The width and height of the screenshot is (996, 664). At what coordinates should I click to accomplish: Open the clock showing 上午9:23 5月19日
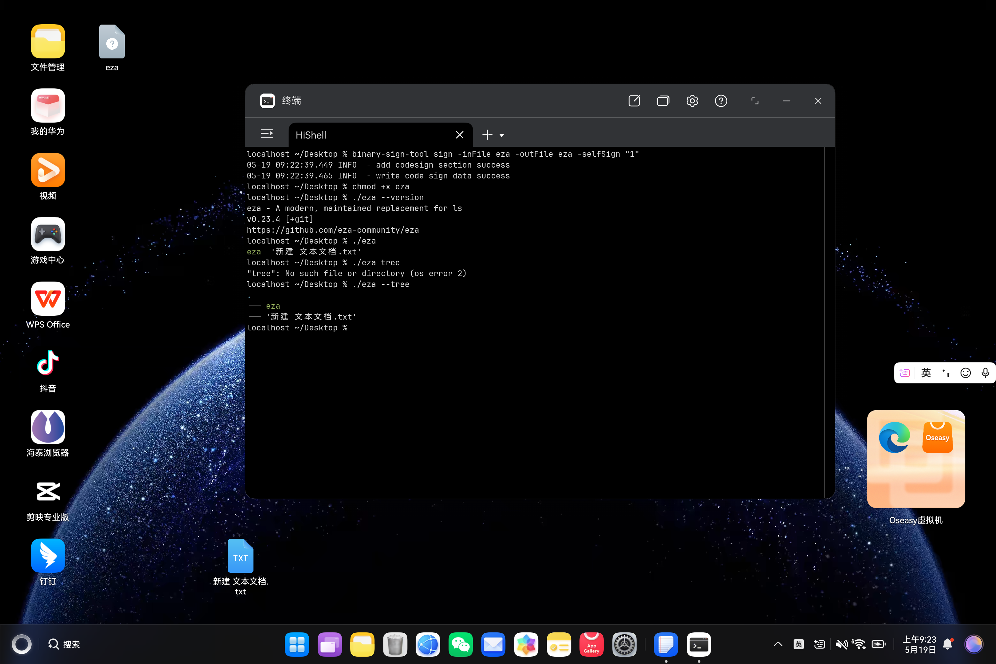click(919, 644)
